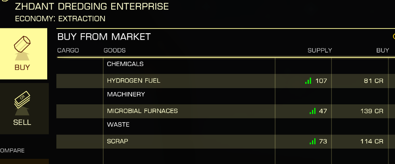
Task: Sort goods by the Buy price column
Action: pos(383,51)
